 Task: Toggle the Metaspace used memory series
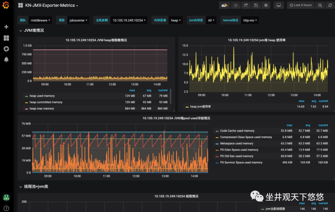[x=236, y=143]
